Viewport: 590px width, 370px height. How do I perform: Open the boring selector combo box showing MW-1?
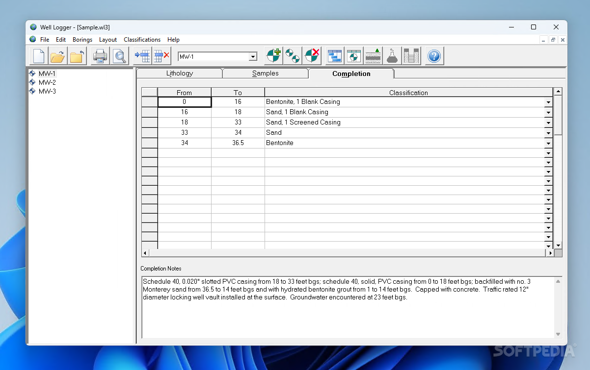(217, 57)
